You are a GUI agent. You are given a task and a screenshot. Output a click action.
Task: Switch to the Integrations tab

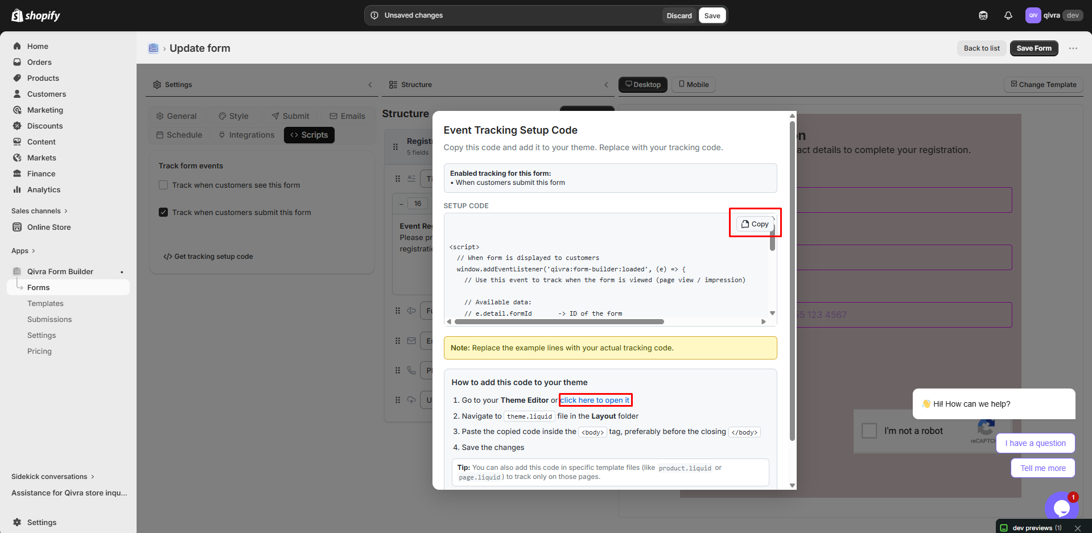point(246,135)
